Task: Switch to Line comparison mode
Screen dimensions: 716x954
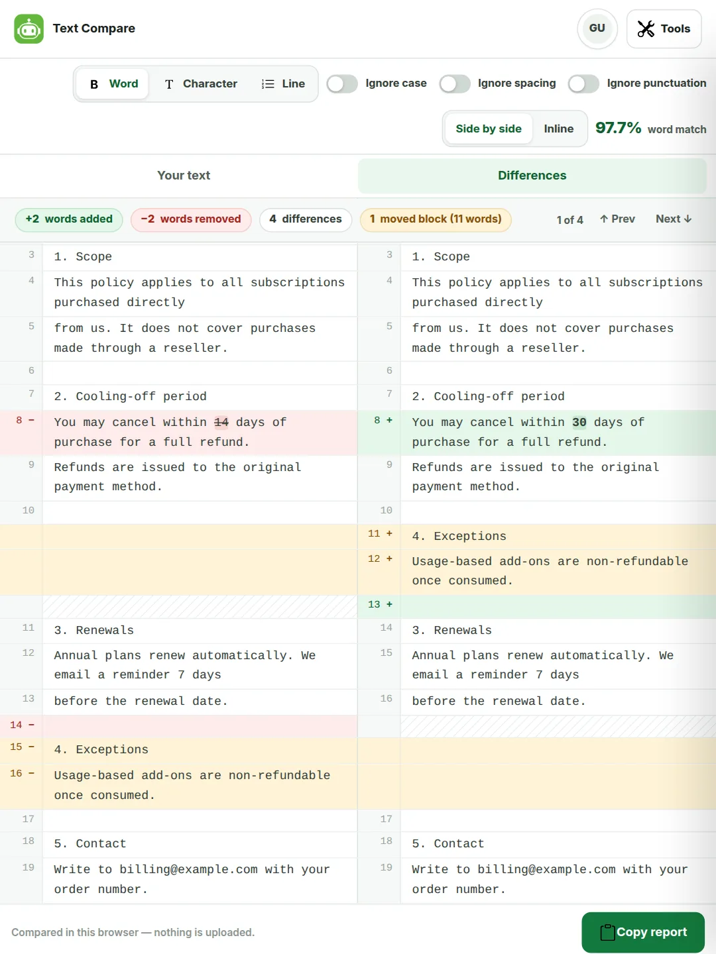Action: click(284, 84)
